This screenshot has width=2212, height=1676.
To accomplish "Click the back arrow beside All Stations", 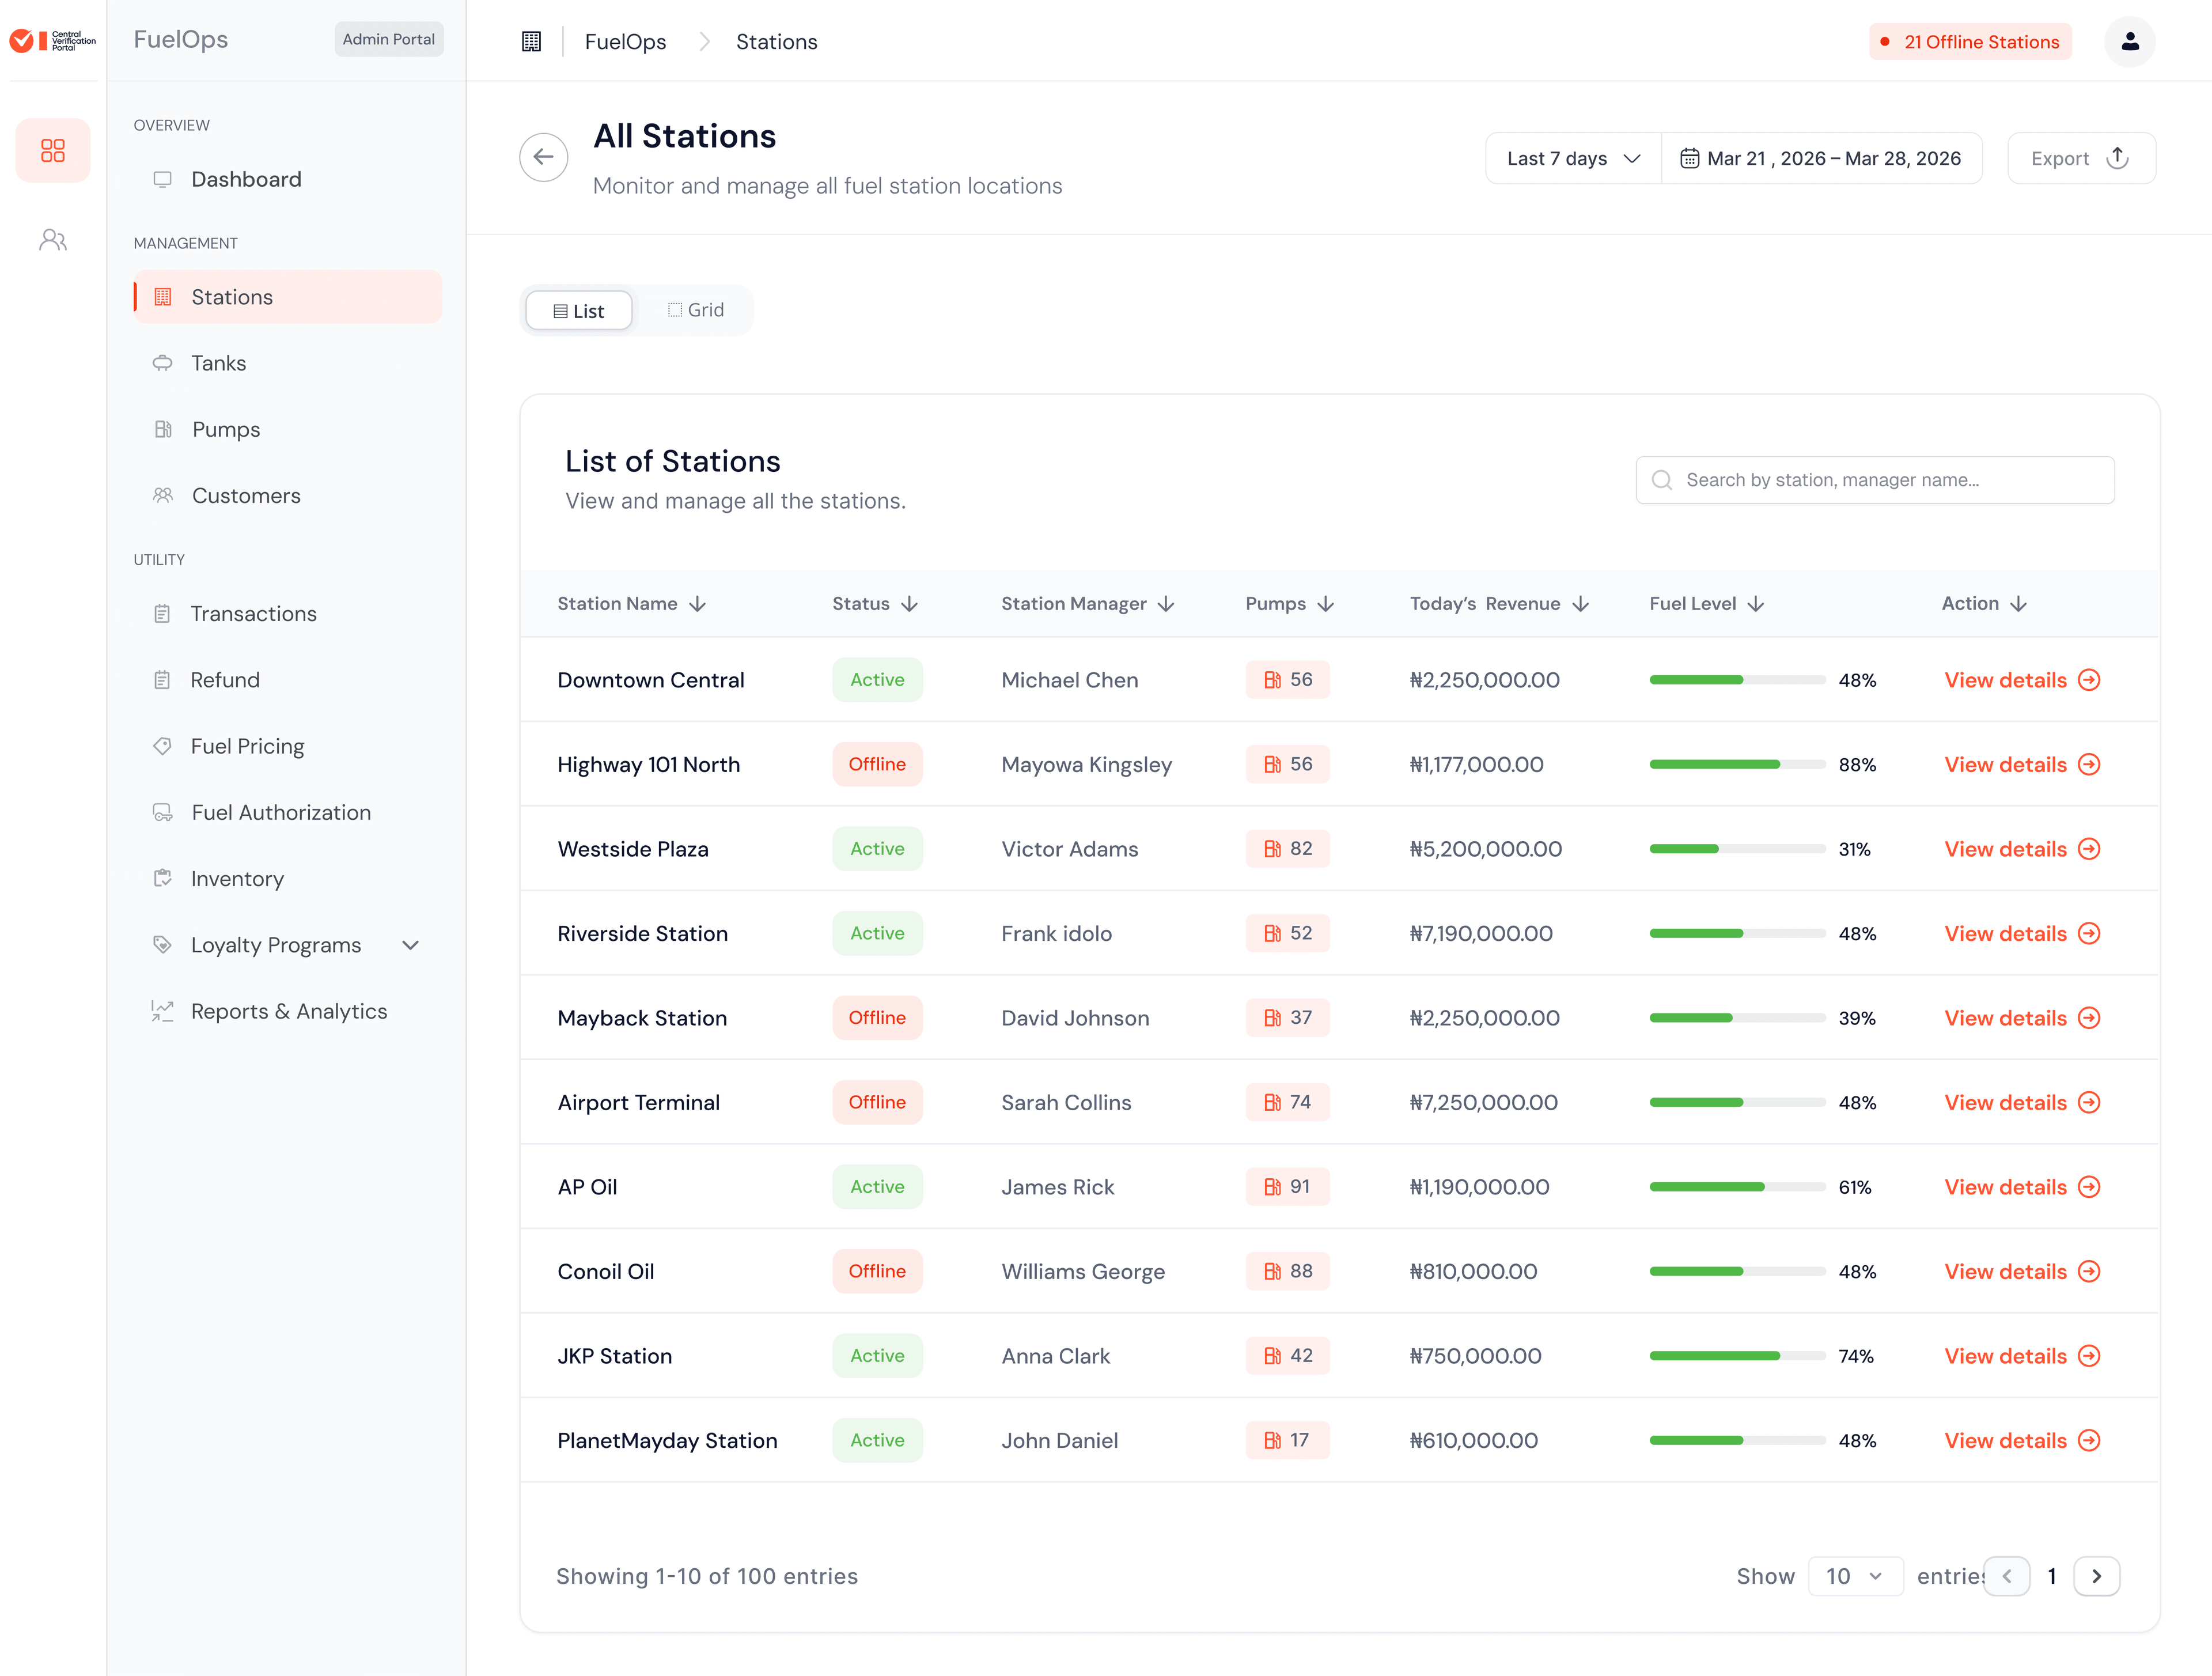I will coord(543,157).
